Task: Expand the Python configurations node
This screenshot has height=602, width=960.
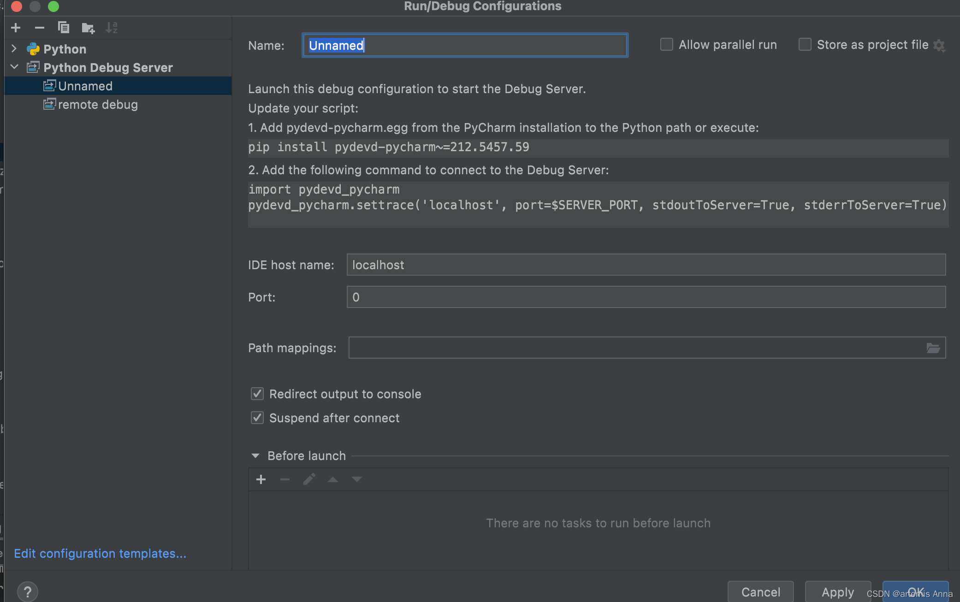Action: click(14, 49)
